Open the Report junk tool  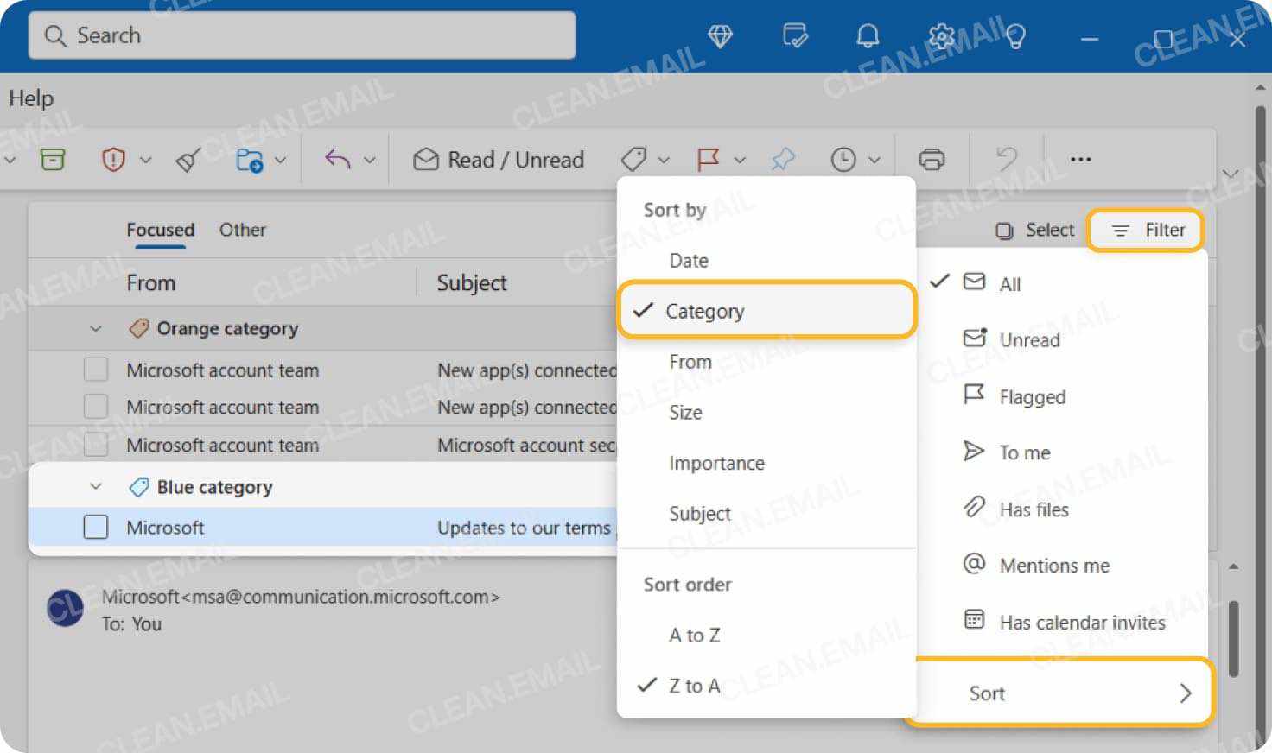[x=112, y=159]
